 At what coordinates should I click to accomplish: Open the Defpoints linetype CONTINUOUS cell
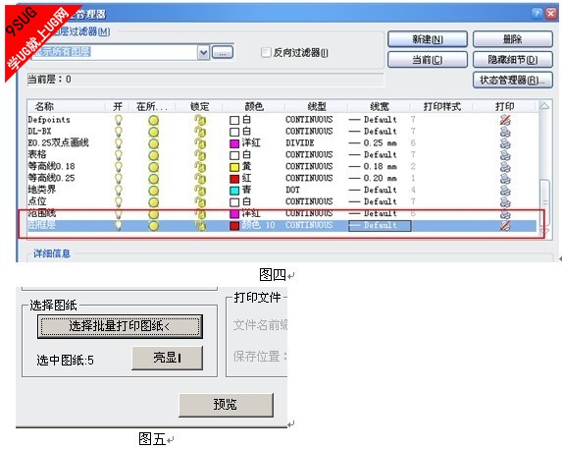coord(309,120)
